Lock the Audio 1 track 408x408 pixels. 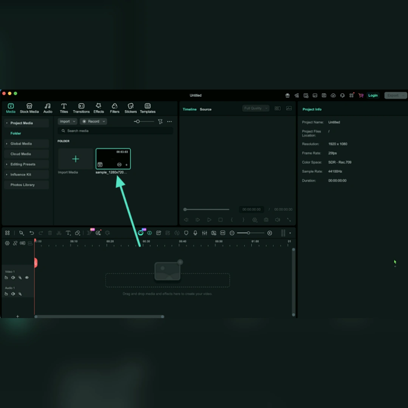[6, 294]
